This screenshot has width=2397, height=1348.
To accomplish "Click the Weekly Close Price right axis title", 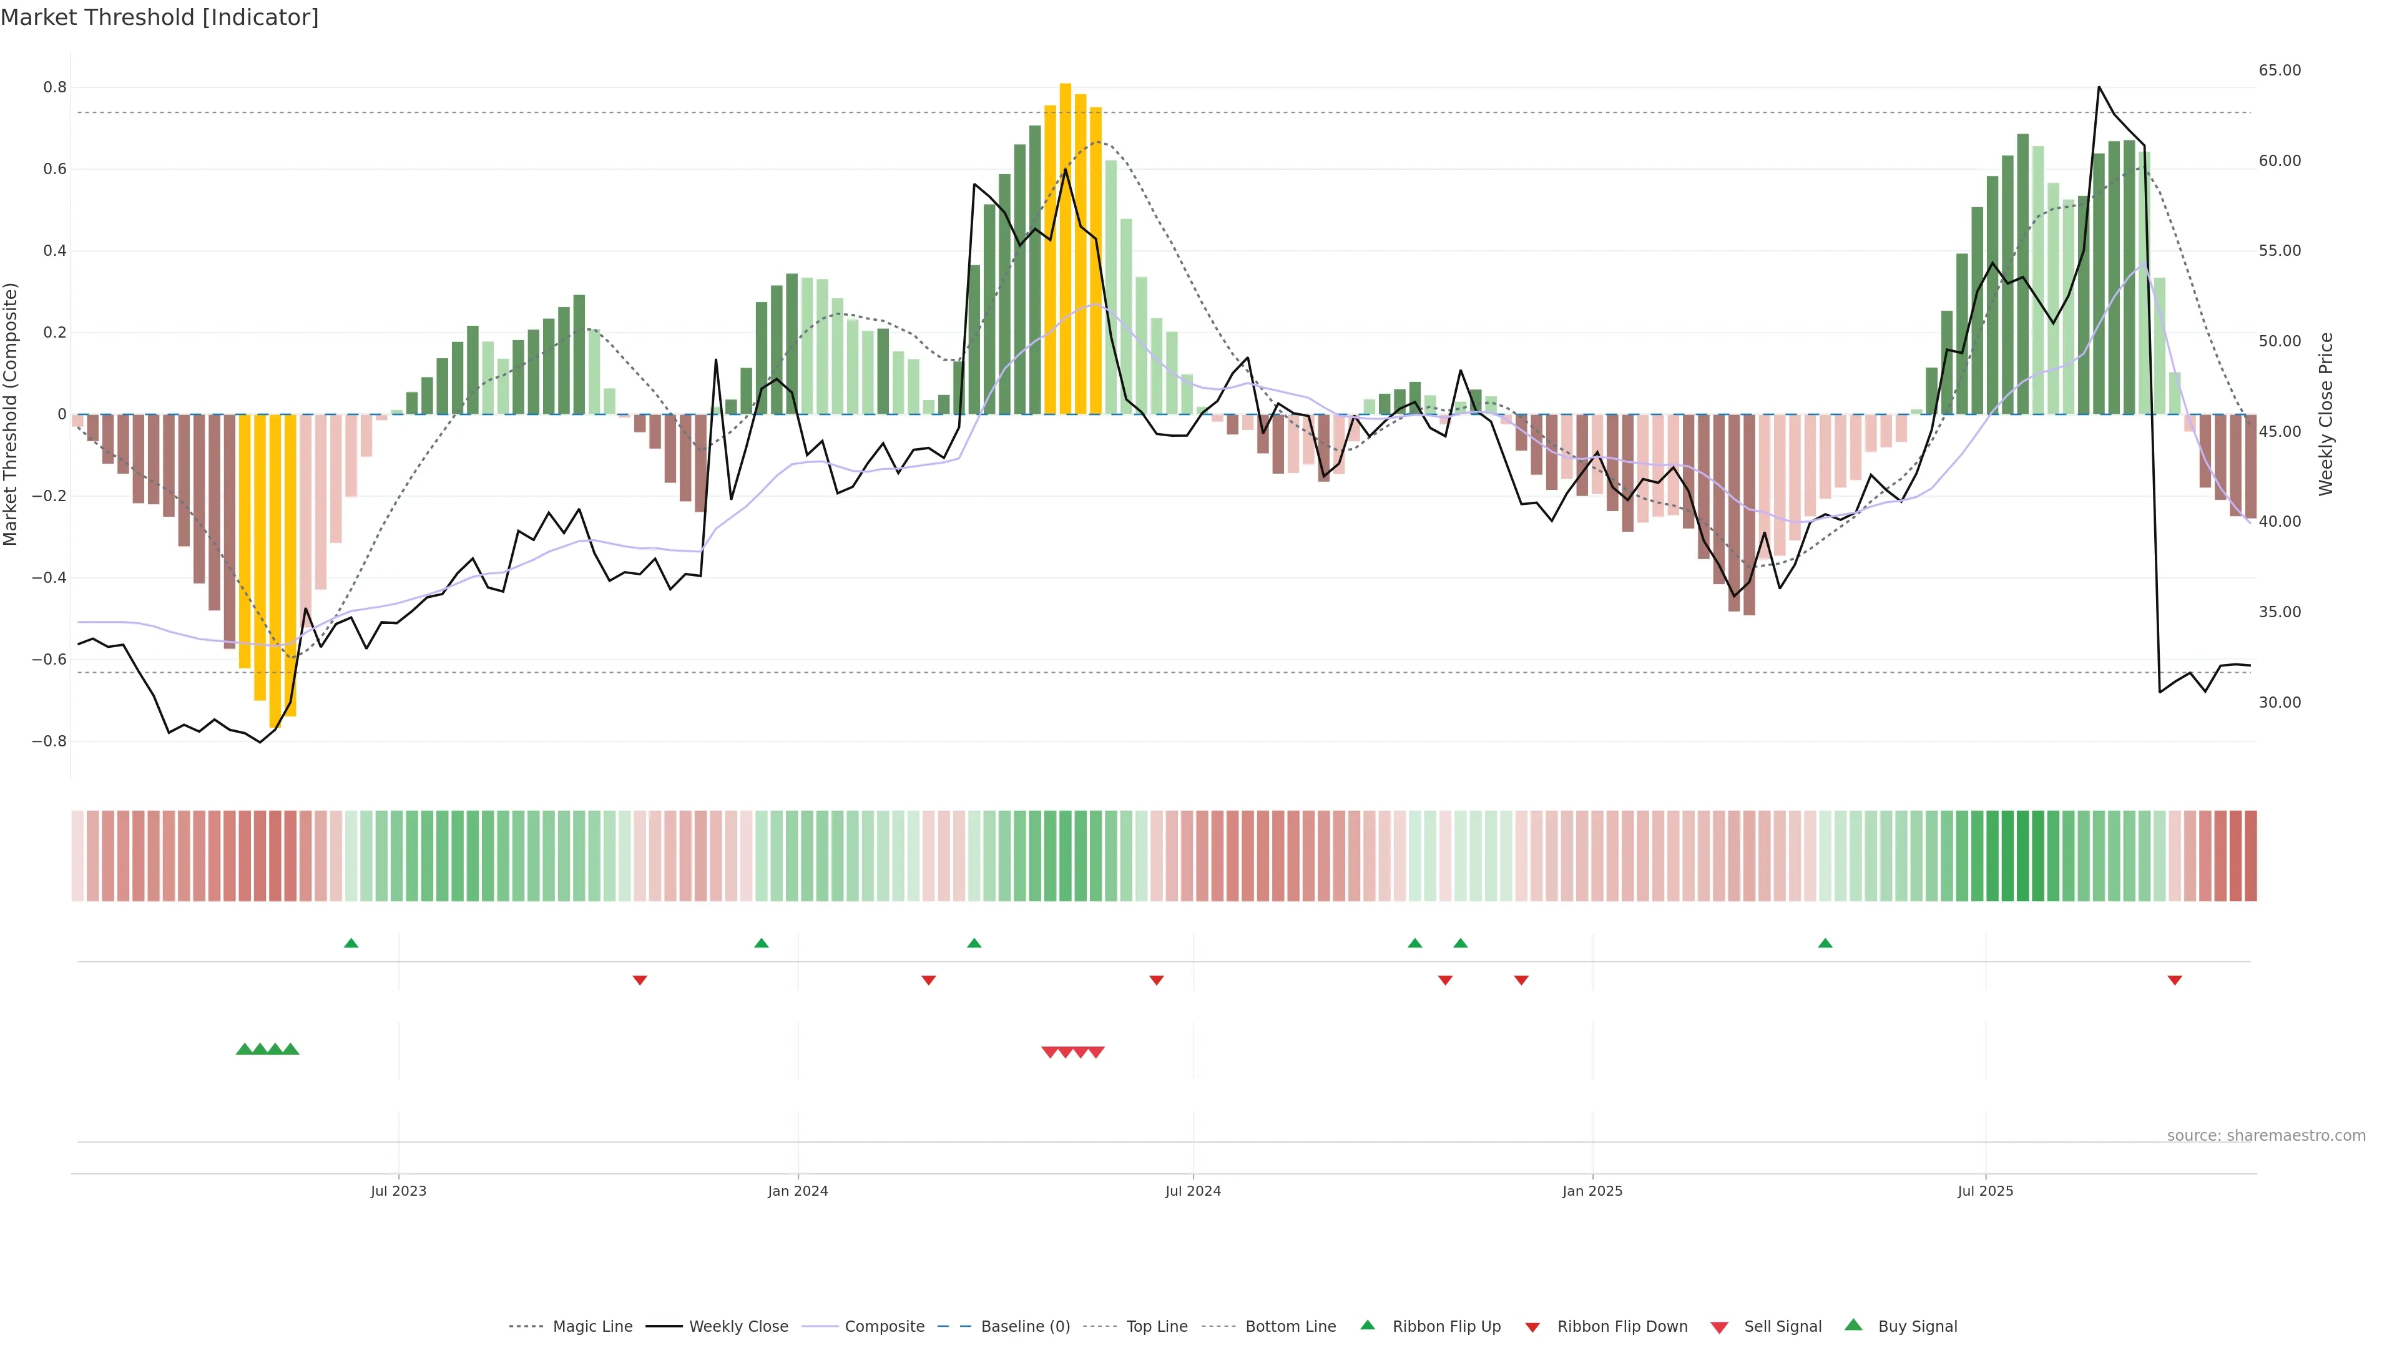I will coord(2326,414).
